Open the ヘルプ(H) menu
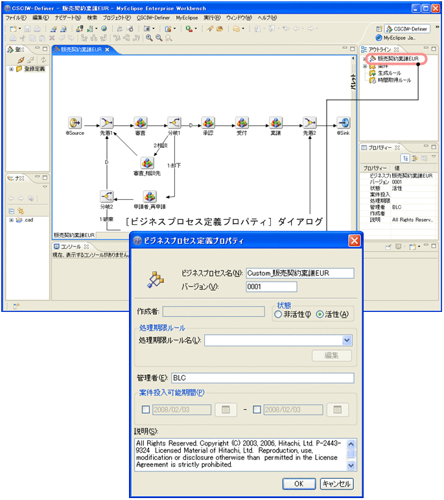The height and width of the screenshot is (500, 444). point(268,18)
